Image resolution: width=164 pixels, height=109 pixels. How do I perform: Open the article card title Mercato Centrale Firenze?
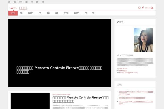80,99
